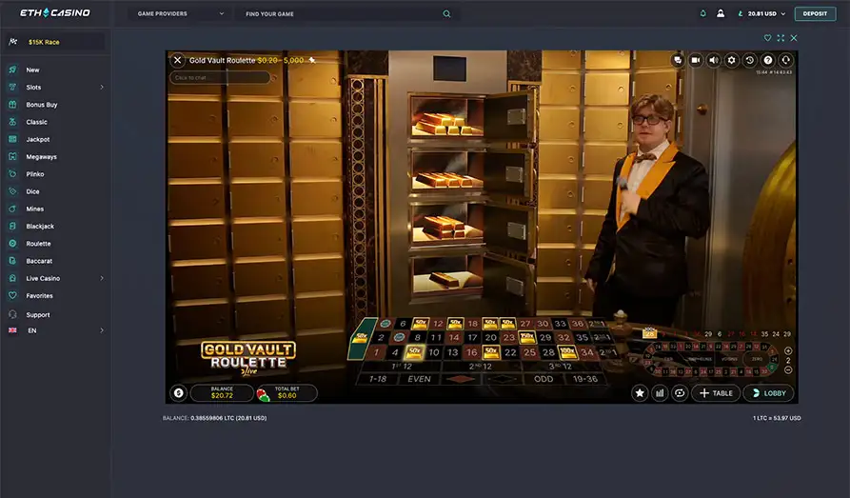Open Support in the sidebar
The width and height of the screenshot is (850, 498).
tap(37, 314)
